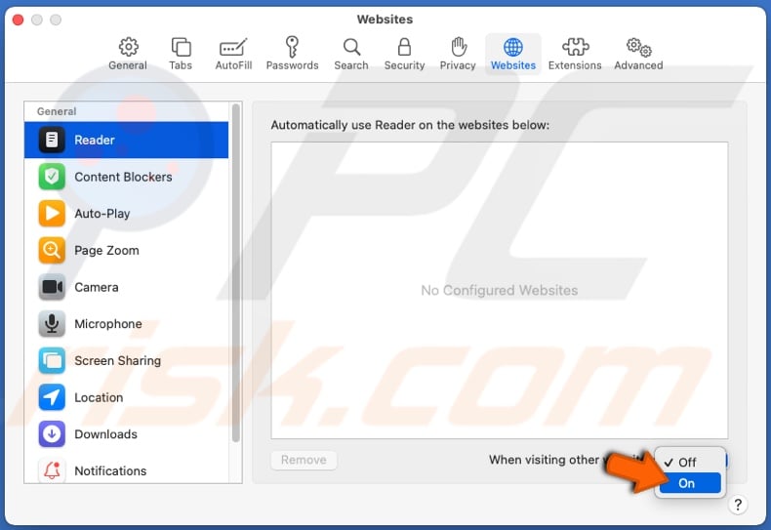Select the Microphone icon in sidebar
Image resolution: width=771 pixels, height=530 pixels.
[52, 324]
